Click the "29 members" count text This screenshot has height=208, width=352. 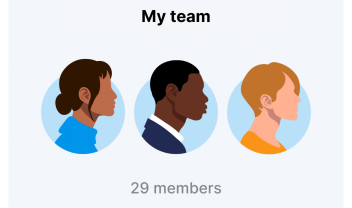(176, 188)
